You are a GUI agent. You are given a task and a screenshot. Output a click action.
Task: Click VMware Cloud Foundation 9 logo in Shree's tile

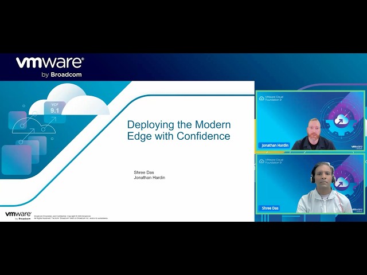pos(271,161)
